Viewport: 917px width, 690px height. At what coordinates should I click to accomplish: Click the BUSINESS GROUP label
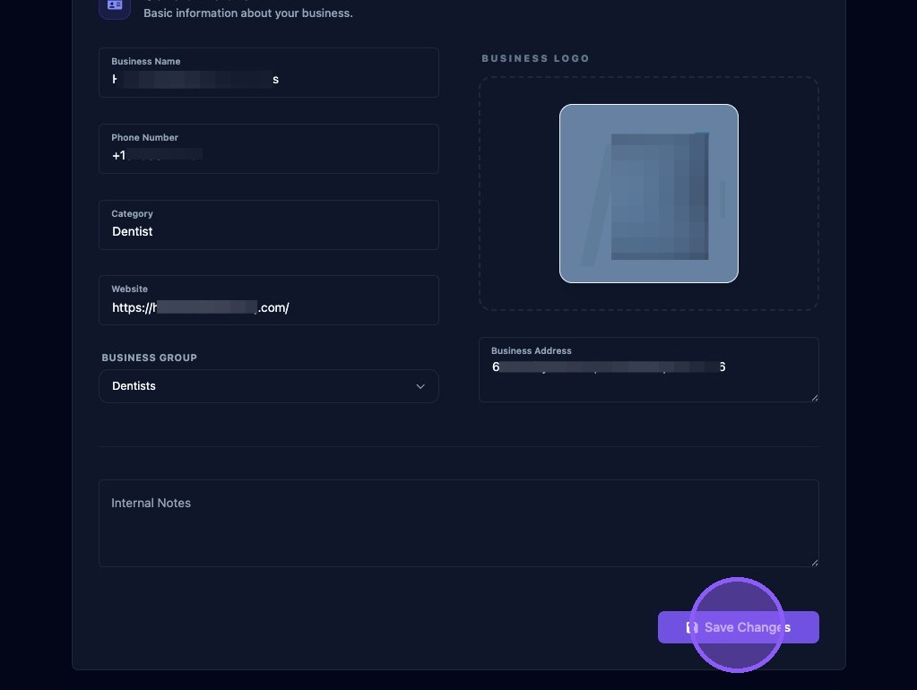coord(149,358)
